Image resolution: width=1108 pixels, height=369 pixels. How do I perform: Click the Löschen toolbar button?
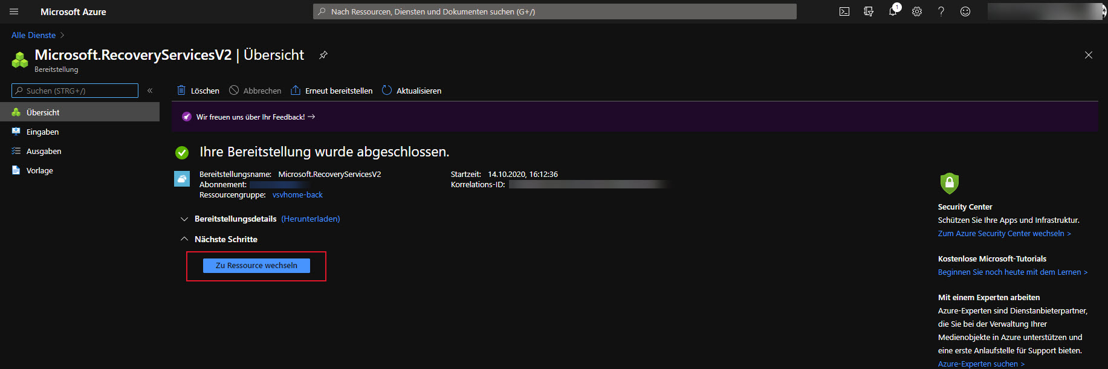[198, 91]
